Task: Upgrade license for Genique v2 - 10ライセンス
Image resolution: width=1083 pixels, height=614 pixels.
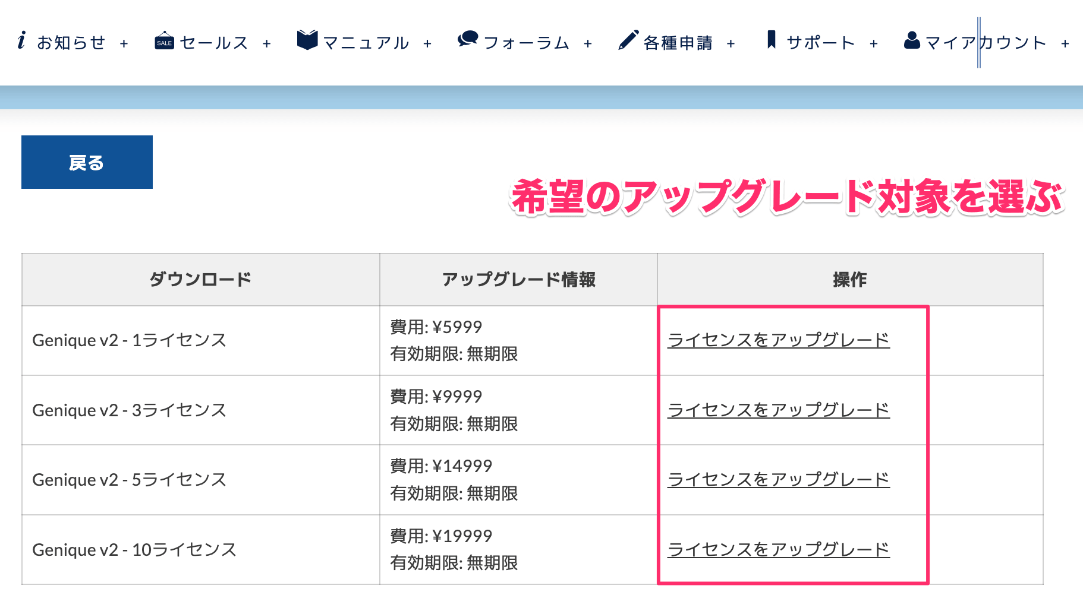Action: click(x=779, y=549)
